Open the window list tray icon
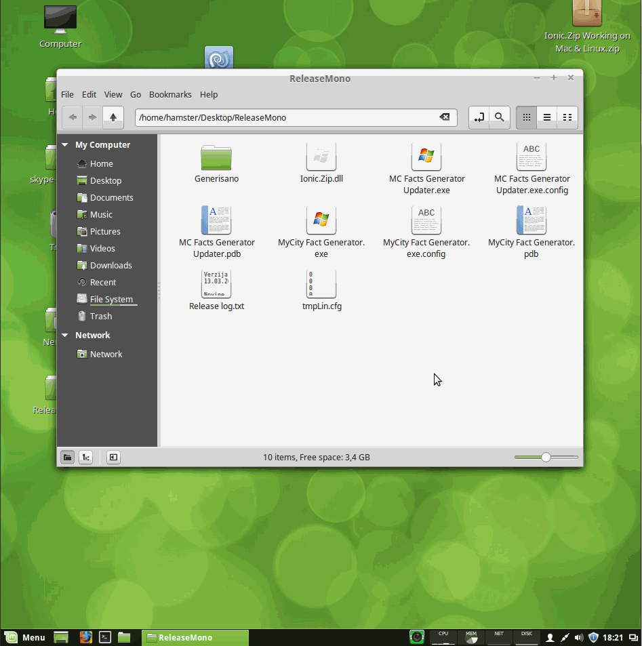Viewport: 642px width, 646px height. pos(633,638)
